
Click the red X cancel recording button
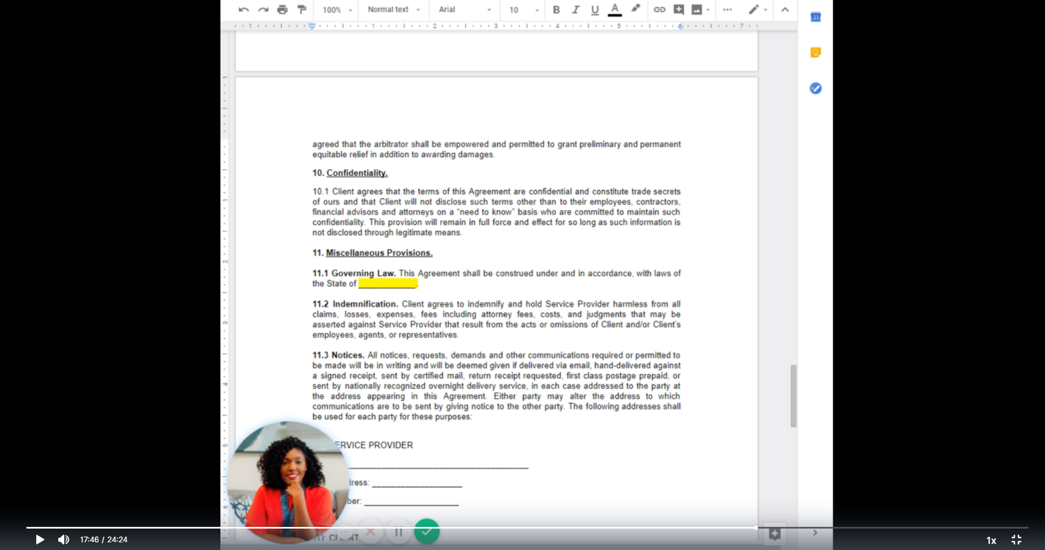(371, 531)
